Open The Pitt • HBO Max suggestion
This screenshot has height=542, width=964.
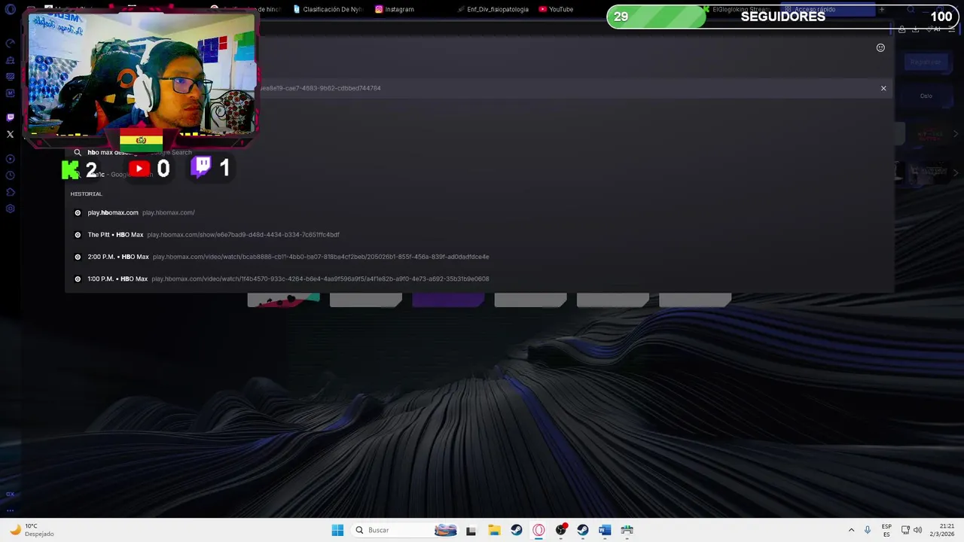click(479, 235)
